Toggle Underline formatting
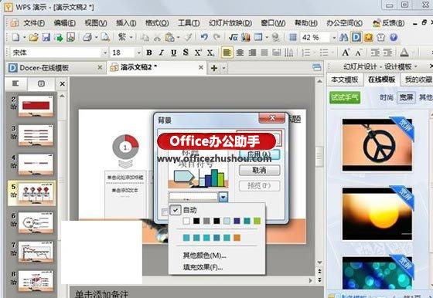Viewport: 433px width, 298px height. coord(173,52)
